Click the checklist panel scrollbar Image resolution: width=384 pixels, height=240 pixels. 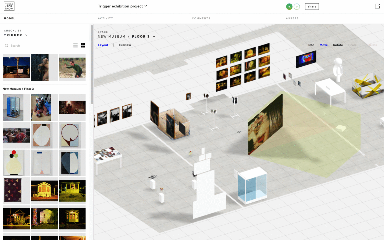tap(92, 64)
